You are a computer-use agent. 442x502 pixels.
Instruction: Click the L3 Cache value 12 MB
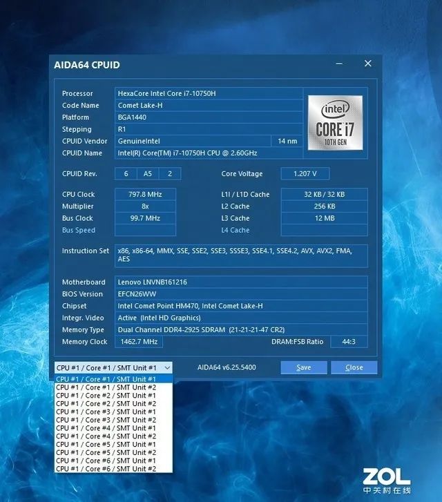tap(324, 218)
